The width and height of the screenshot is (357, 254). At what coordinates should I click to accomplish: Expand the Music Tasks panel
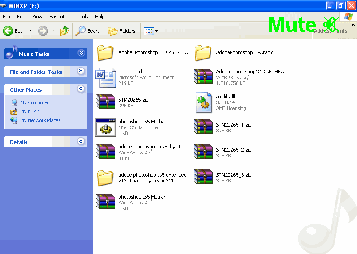(x=81, y=53)
